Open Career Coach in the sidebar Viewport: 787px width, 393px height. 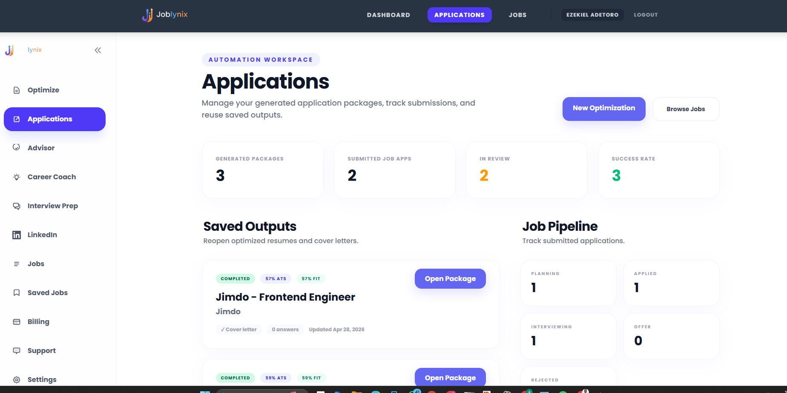(x=52, y=177)
